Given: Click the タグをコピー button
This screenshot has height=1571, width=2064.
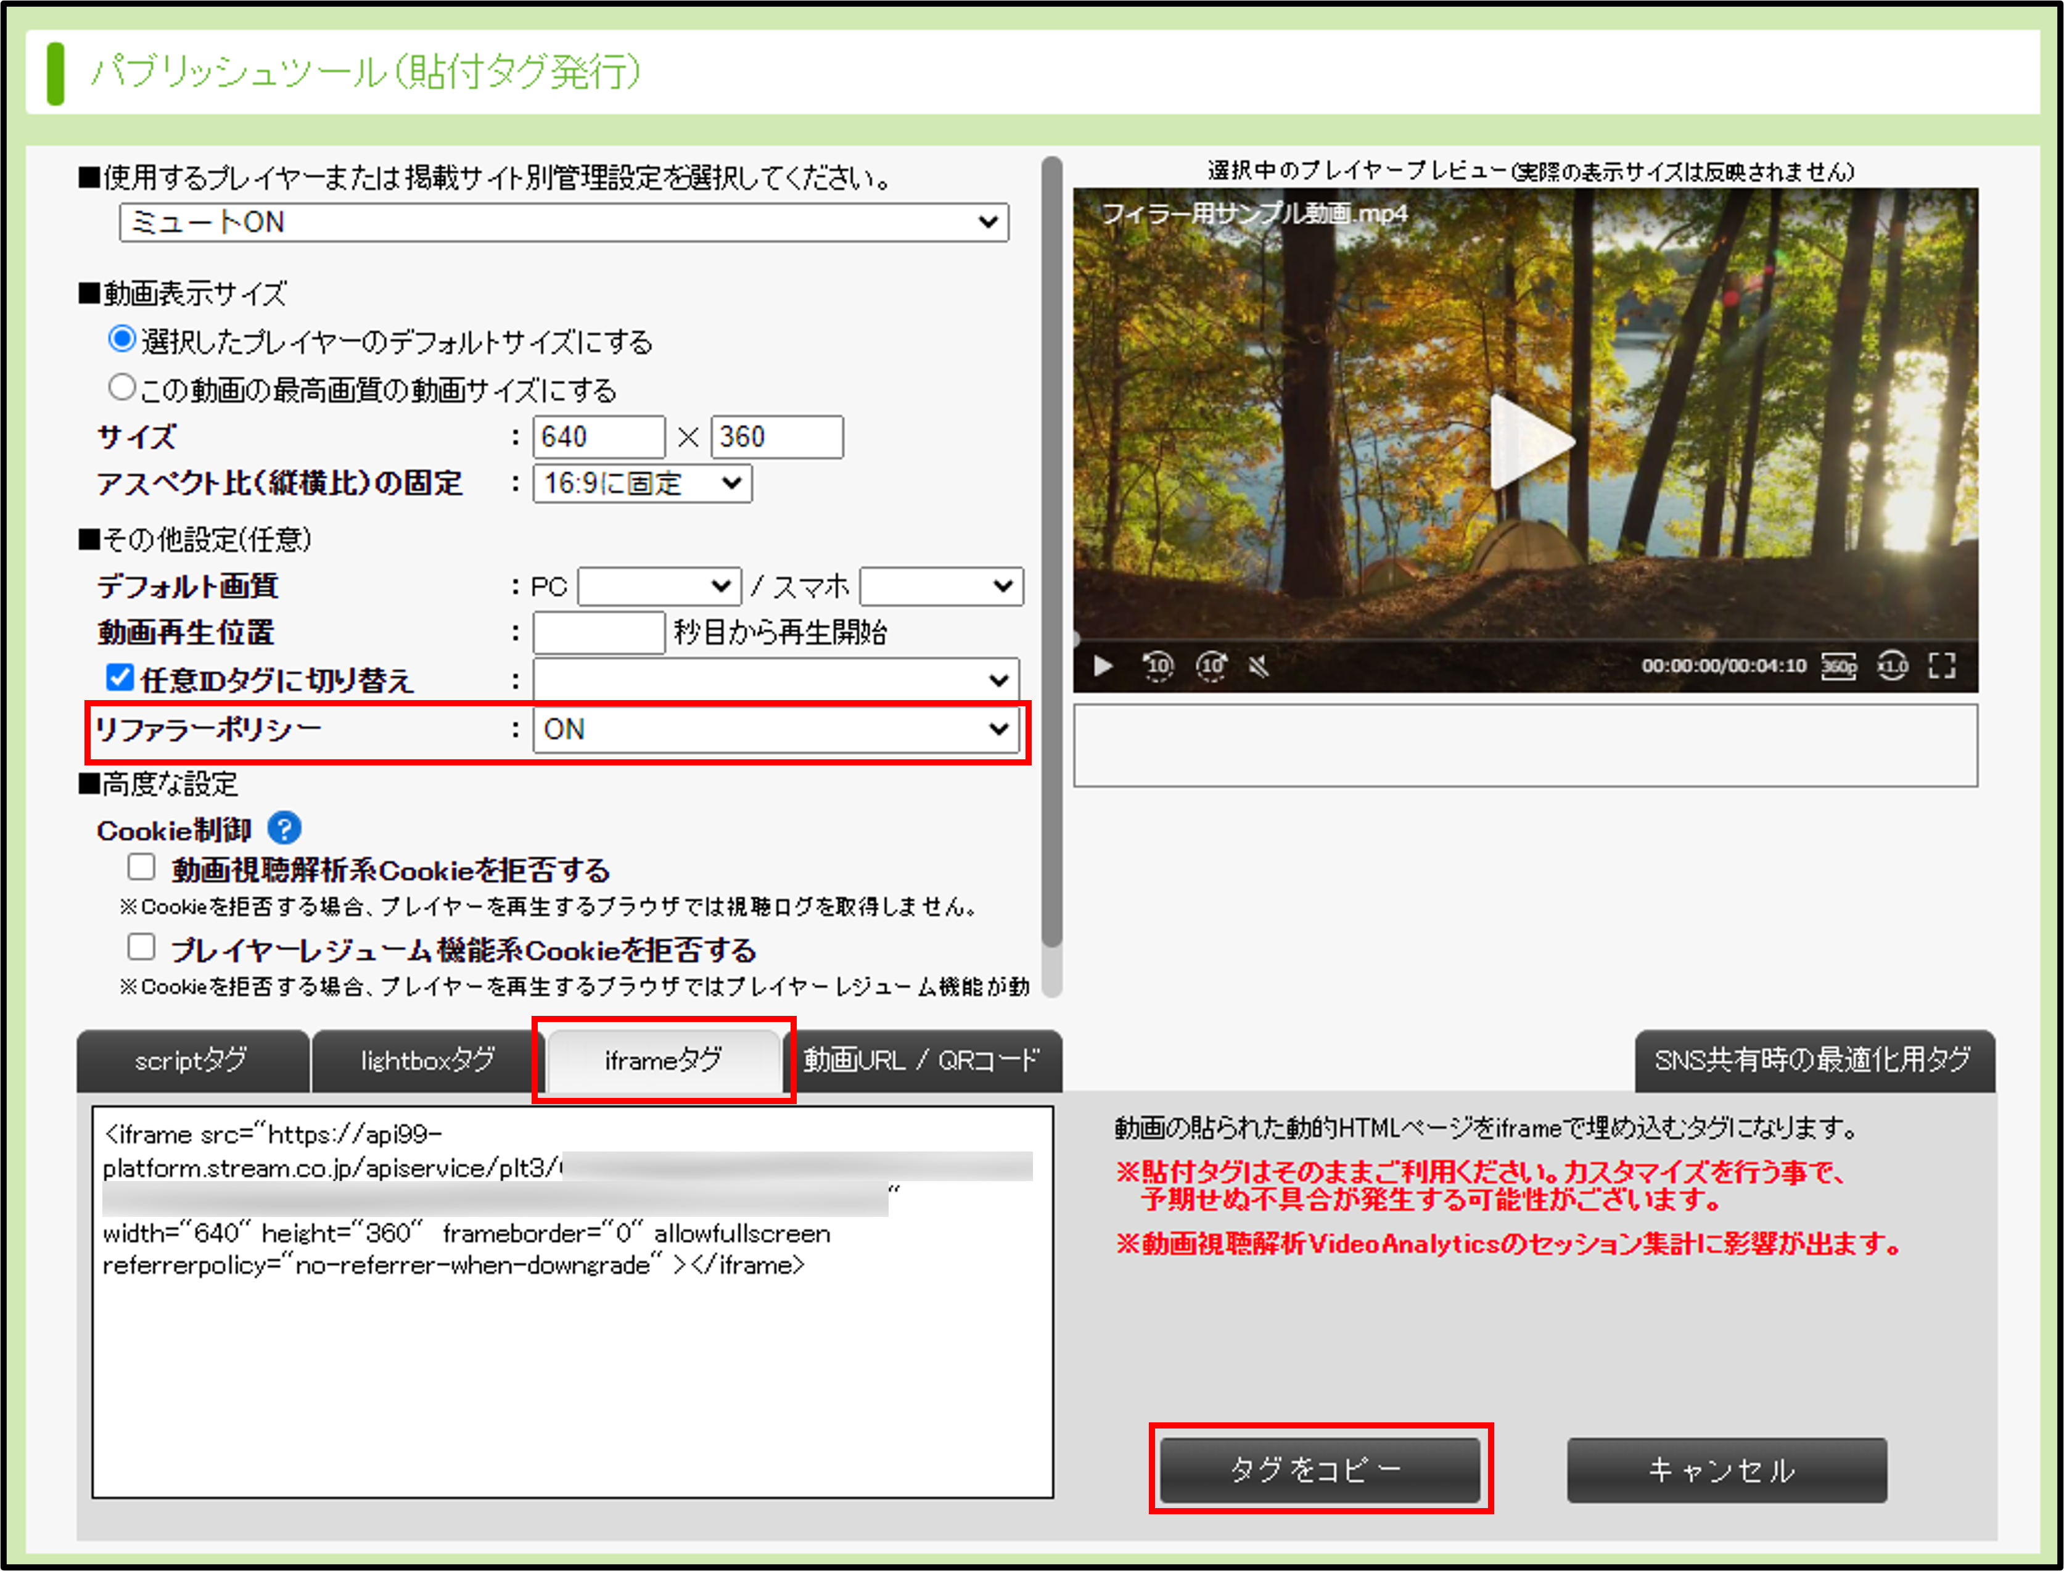Looking at the screenshot, I should [x=1320, y=1470].
